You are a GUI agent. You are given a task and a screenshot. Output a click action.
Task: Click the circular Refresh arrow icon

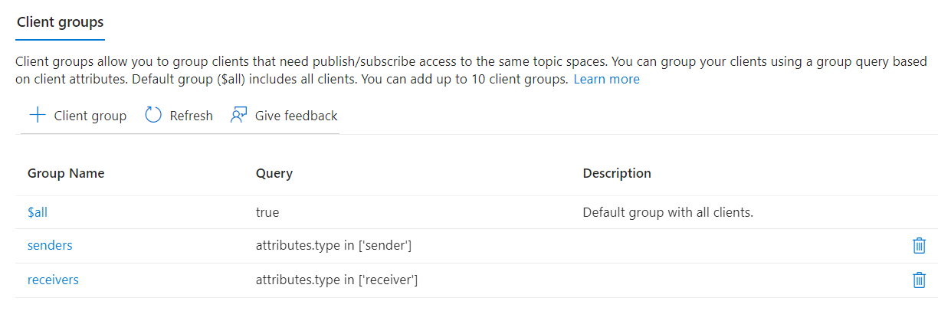point(153,116)
